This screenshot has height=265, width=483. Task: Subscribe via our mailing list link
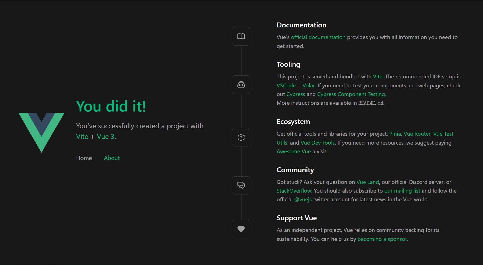click(x=402, y=191)
